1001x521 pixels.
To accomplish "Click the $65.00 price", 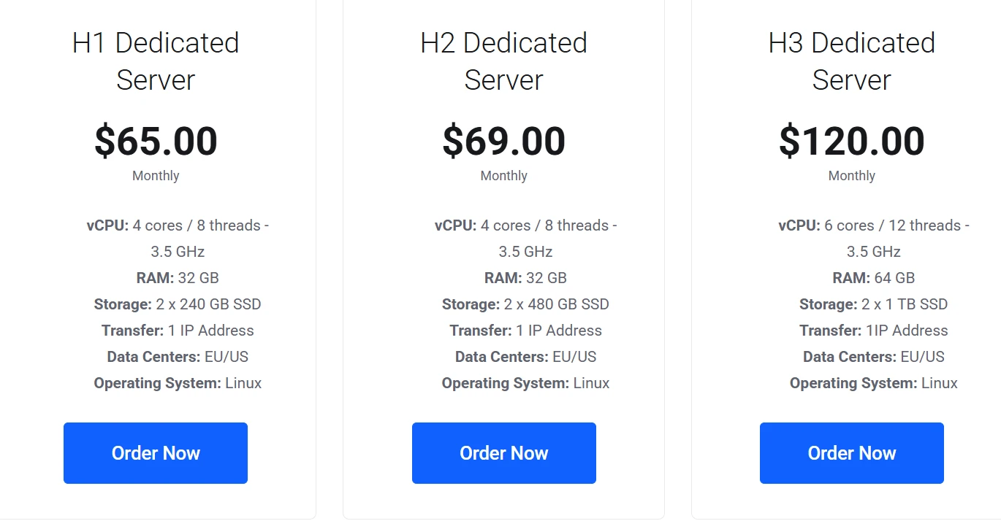I will tap(156, 142).
